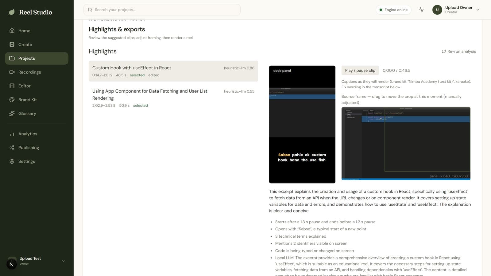
Task: Click the "heuristic+llm 0.86" score
Action: 239,68
